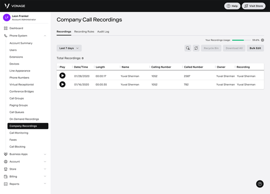Sort table by Date/Time column header
The width and height of the screenshot is (270, 194).
pyautogui.click(x=81, y=67)
